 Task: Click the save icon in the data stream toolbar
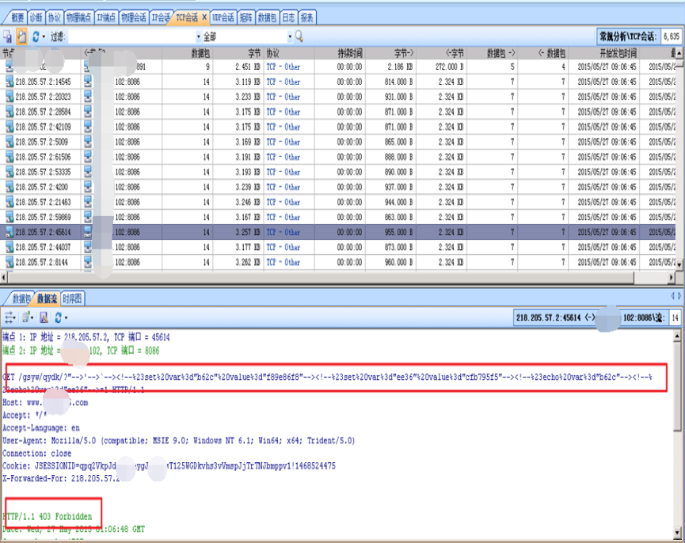(44, 317)
